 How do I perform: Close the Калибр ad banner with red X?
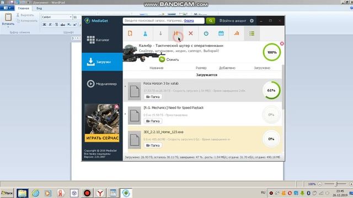coord(282,43)
